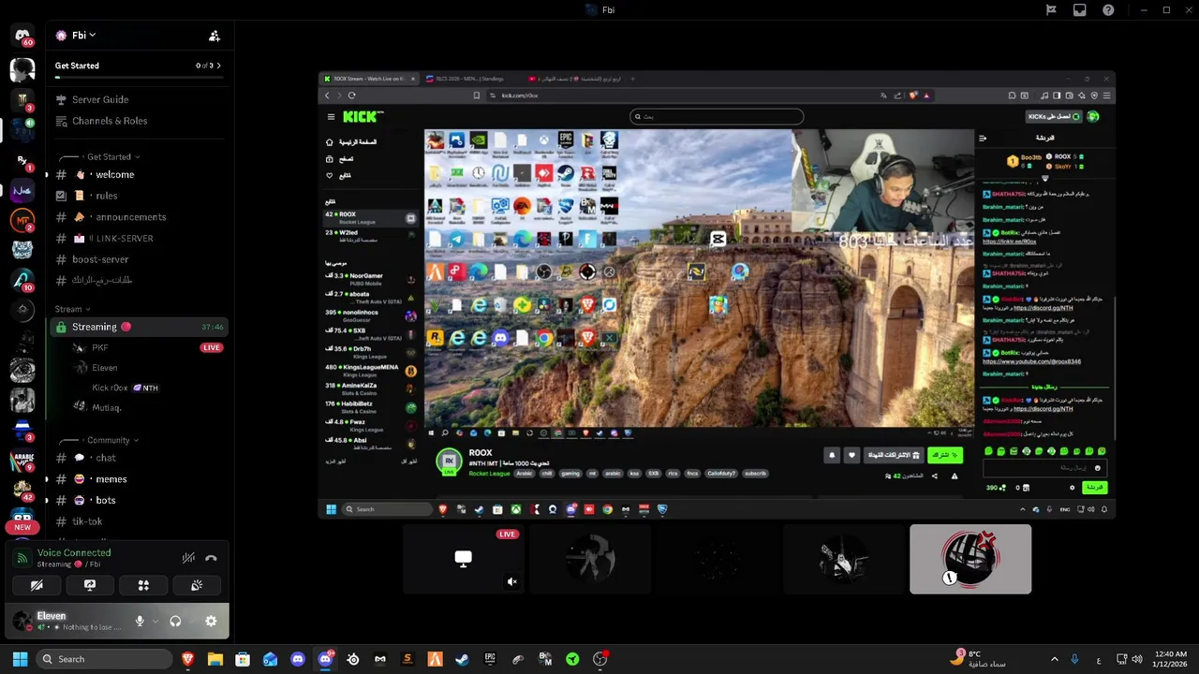Select the highlighted speaking participant tile

(970, 559)
